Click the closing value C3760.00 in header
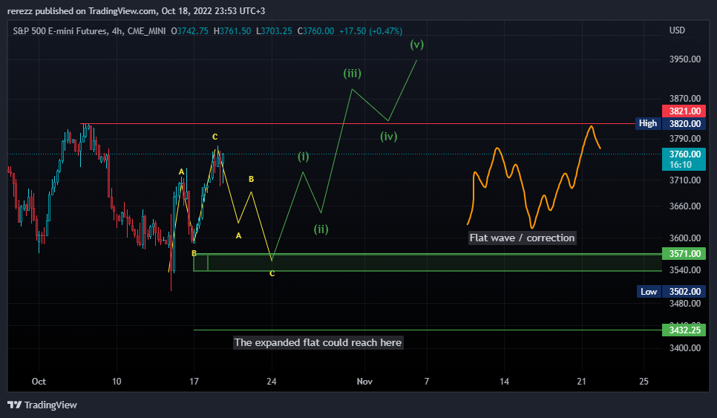717x418 pixels. coord(315,31)
